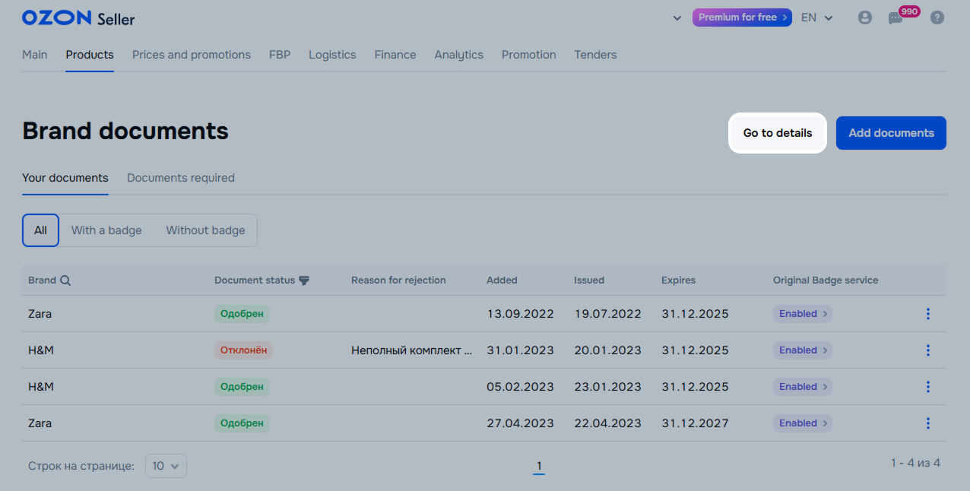Screen dimensions: 970x491
Task: Click the Одобрен status in the 27.04.2023 row
Action: tap(242, 423)
